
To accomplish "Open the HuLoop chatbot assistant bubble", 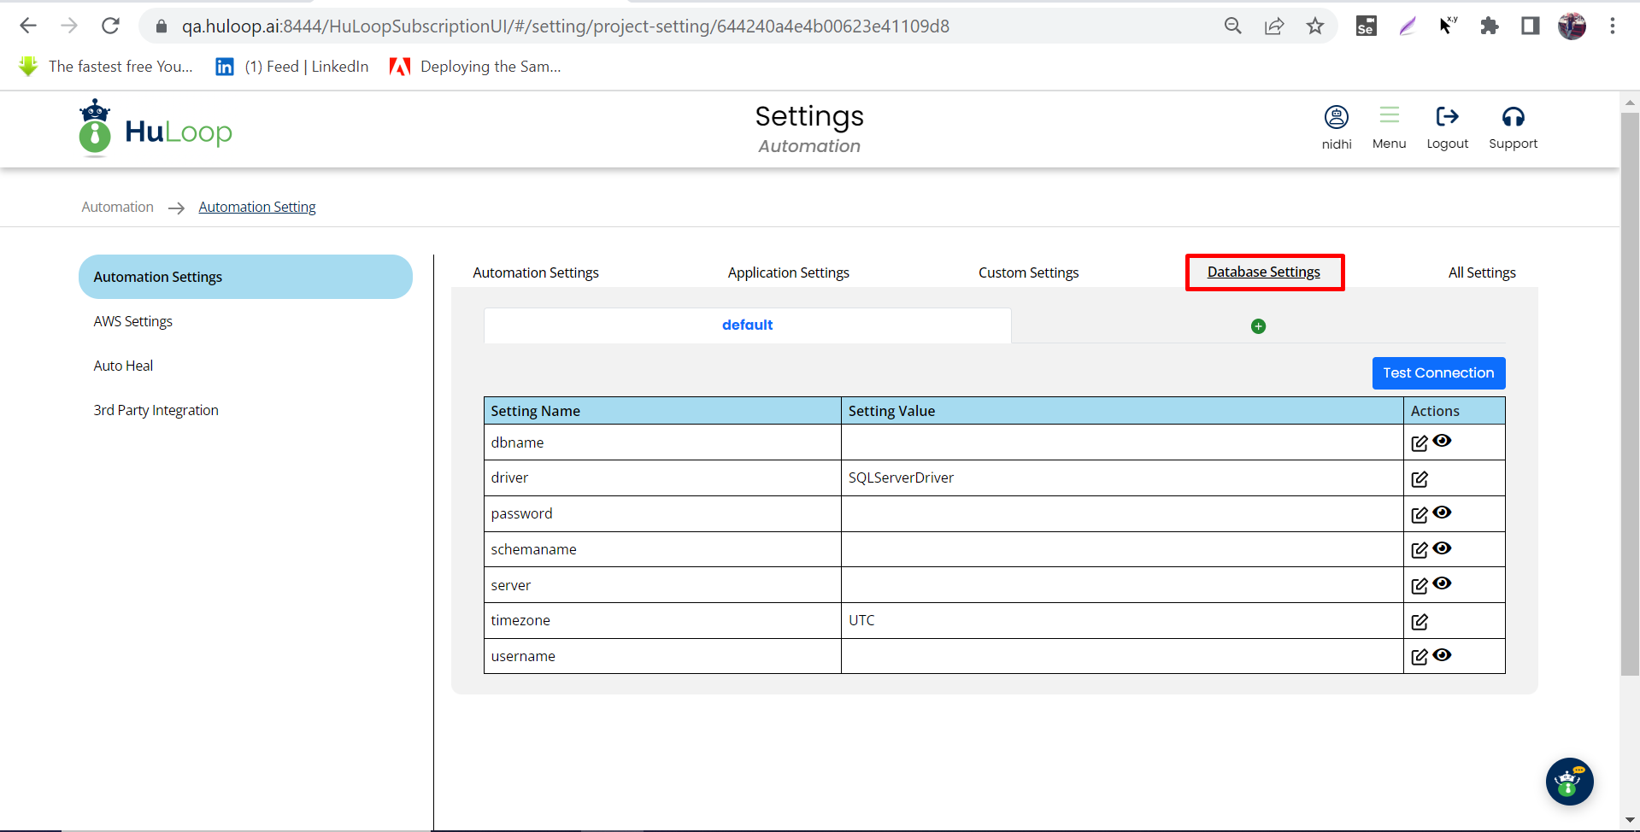I will pos(1569,781).
